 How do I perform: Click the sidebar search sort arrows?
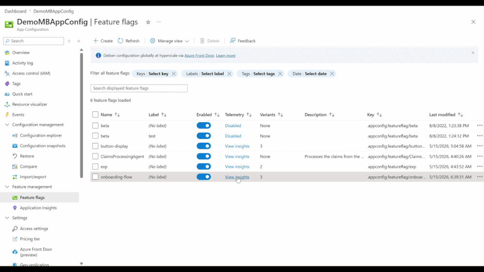[69, 41]
